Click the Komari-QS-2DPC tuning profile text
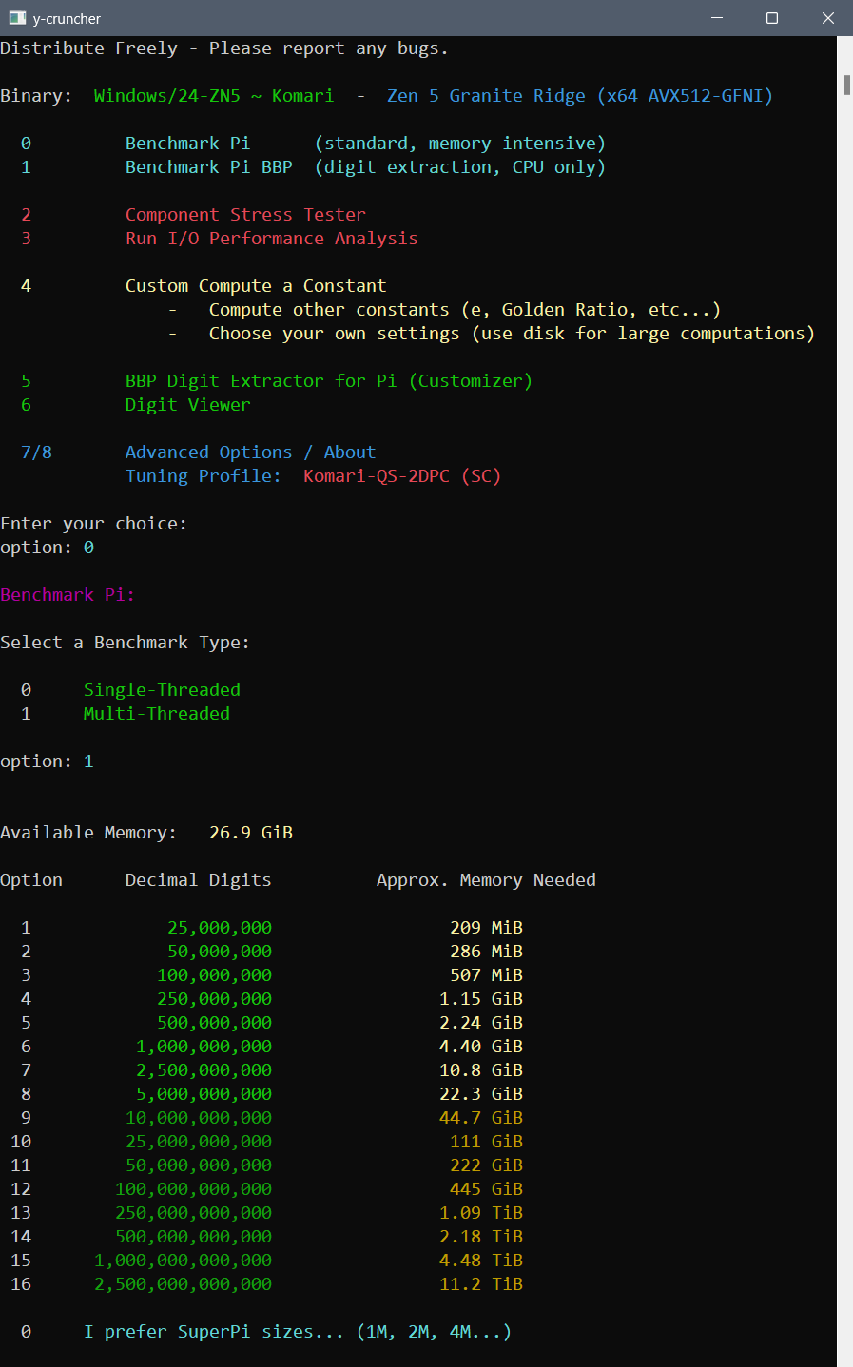Image resolution: width=853 pixels, height=1367 pixels. click(x=402, y=476)
